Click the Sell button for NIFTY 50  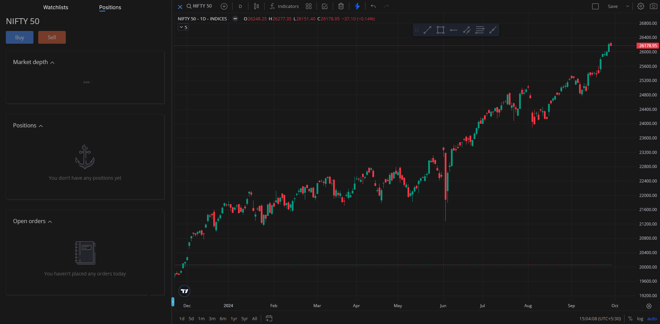(52, 37)
